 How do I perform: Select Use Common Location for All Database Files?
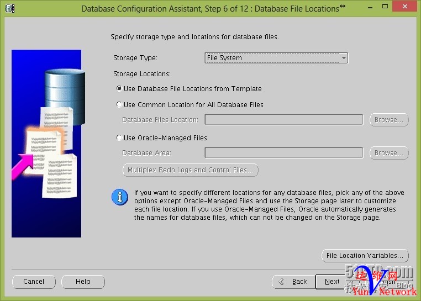pos(190,105)
